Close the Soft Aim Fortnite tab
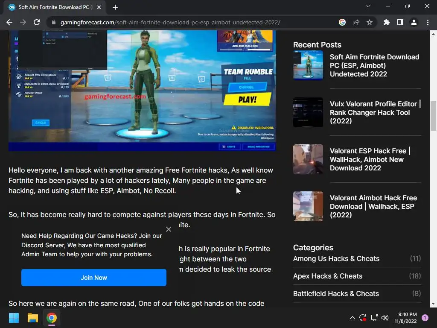The width and height of the screenshot is (437, 328). [x=99, y=7]
